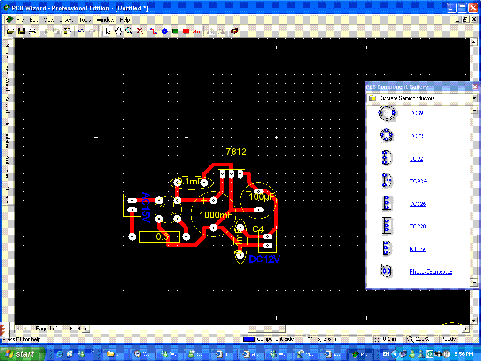
Task: Click the Photo-Transistor thumbnail icon
Action: point(386,271)
